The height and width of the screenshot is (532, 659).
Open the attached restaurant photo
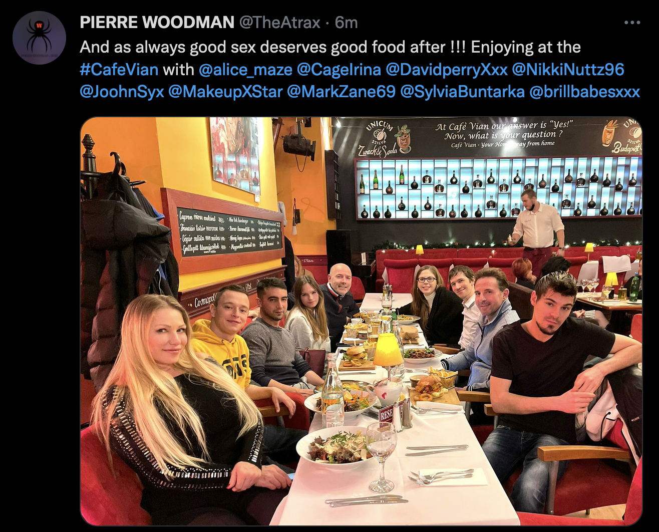click(x=361, y=321)
